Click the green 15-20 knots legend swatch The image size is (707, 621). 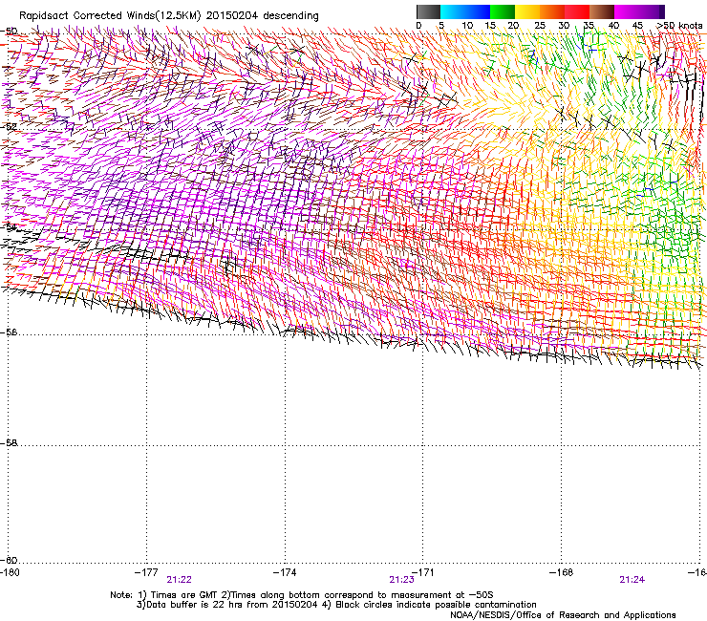click(503, 11)
